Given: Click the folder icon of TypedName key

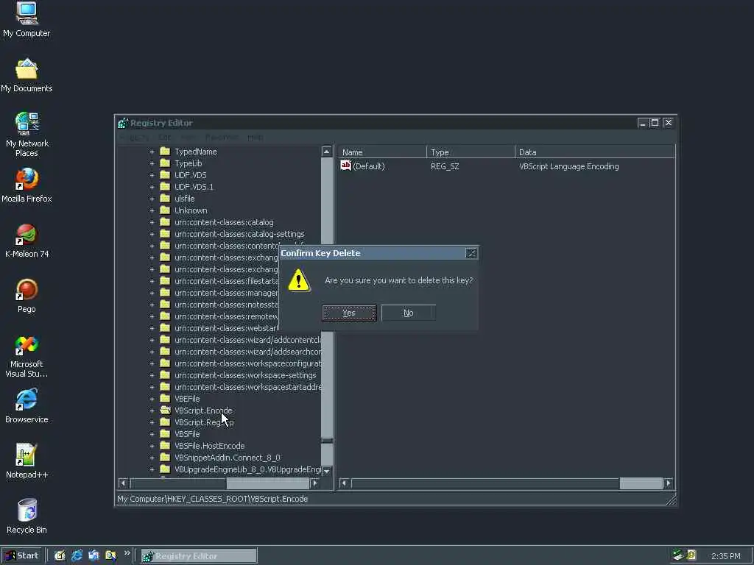Looking at the screenshot, I should point(165,152).
